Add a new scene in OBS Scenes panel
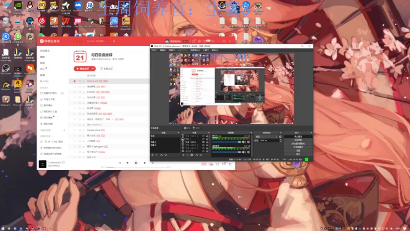This screenshot has width=410, height=231. click(x=152, y=155)
